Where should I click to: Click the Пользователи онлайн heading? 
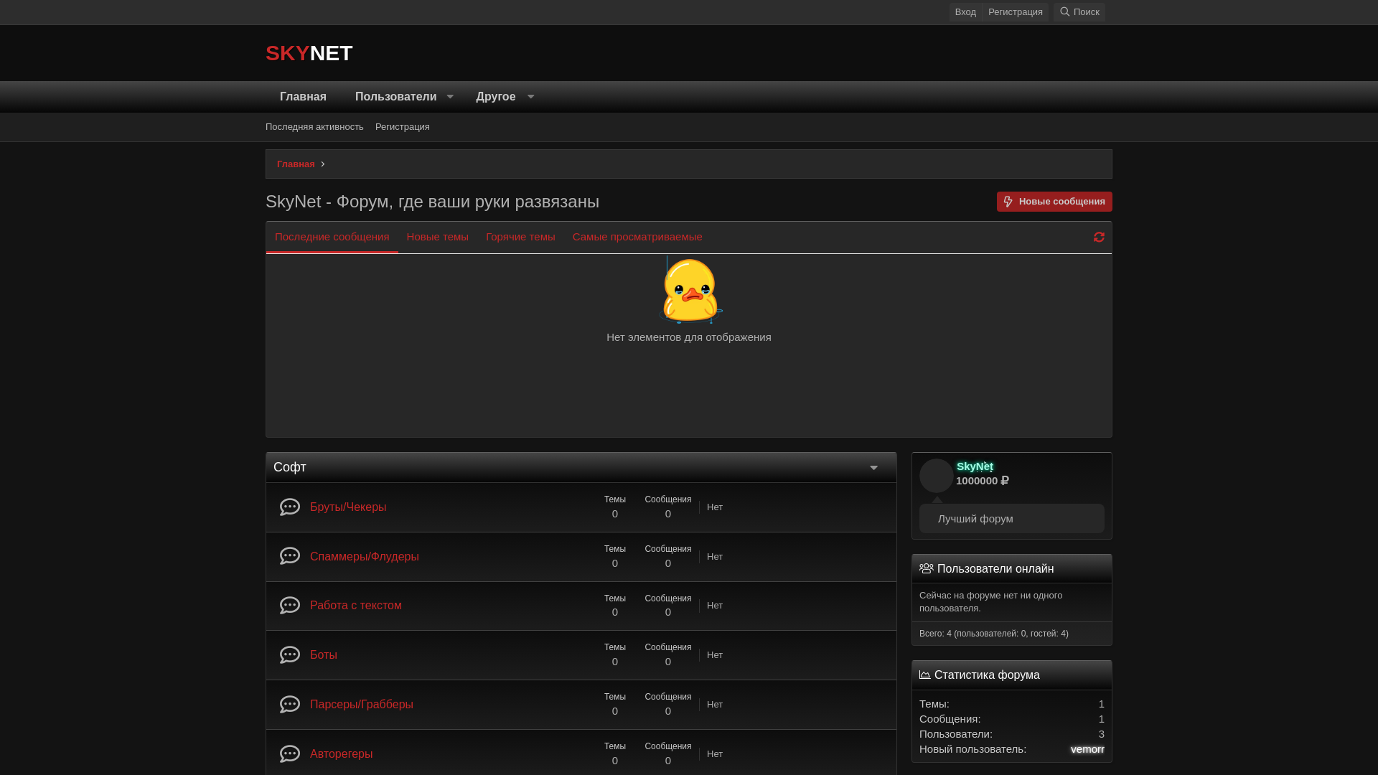click(x=995, y=568)
